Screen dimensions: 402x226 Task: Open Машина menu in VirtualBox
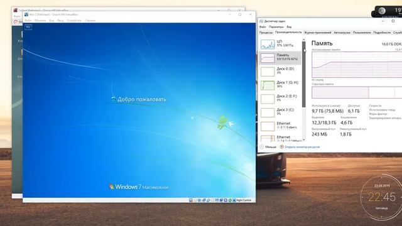[x=40, y=21]
